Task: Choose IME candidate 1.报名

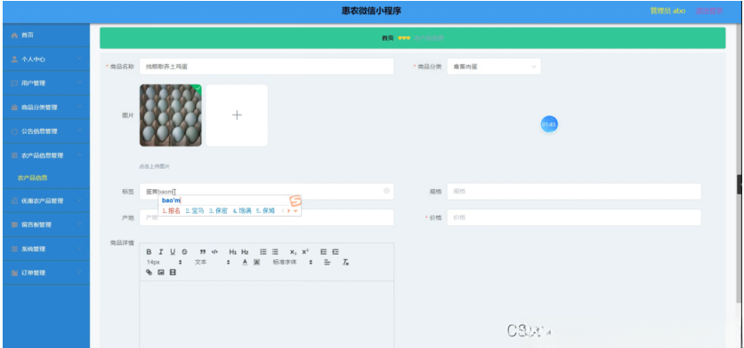Action: coord(171,210)
